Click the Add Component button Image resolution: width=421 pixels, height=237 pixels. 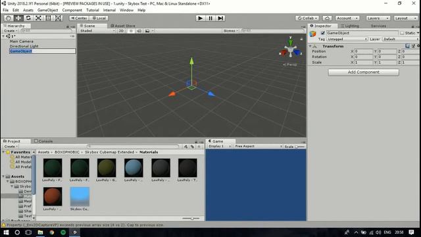point(363,72)
